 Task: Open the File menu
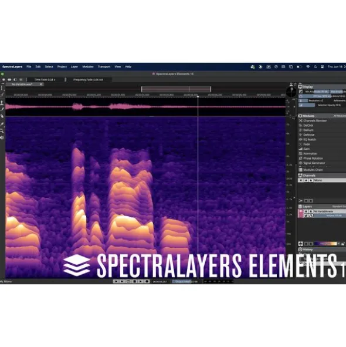click(x=29, y=66)
